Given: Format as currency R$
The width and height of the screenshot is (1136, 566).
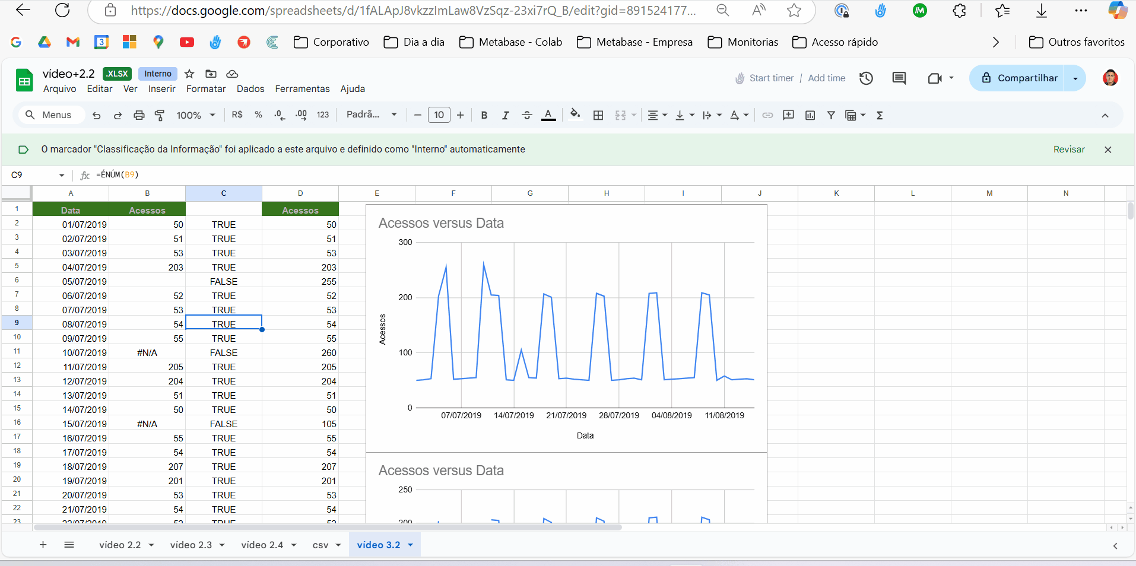Looking at the screenshot, I should [237, 115].
